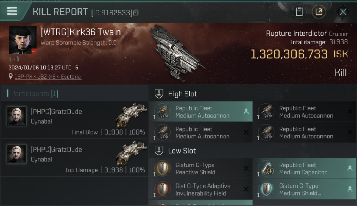Image resolution: width=357 pixels, height=206 pixels.
Task: Click the Gistum C-Type Reactive Shield icon
Action: [162, 168]
